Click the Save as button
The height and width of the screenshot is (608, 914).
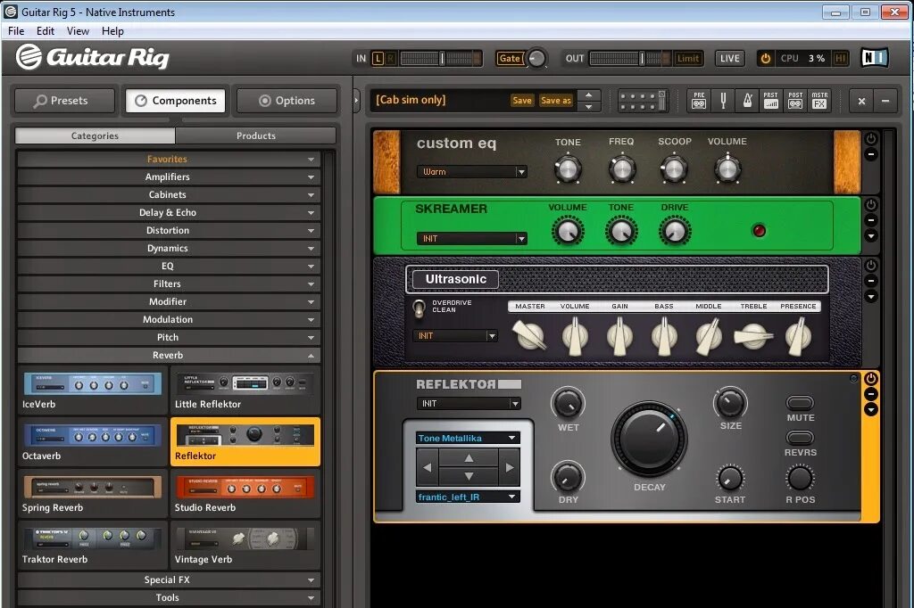click(x=555, y=100)
